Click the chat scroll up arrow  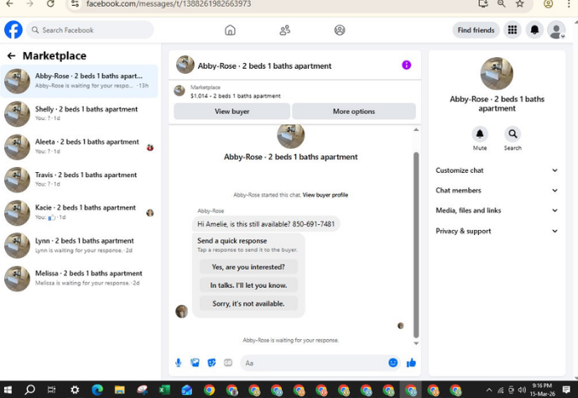click(x=416, y=130)
